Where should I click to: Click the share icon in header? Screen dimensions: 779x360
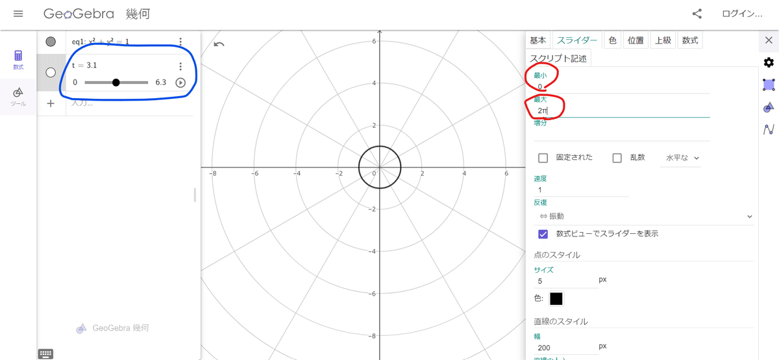pyautogui.click(x=697, y=14)
